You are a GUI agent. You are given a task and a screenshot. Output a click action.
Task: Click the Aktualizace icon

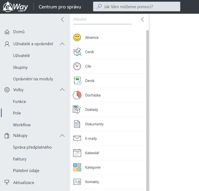click(7, 183)
